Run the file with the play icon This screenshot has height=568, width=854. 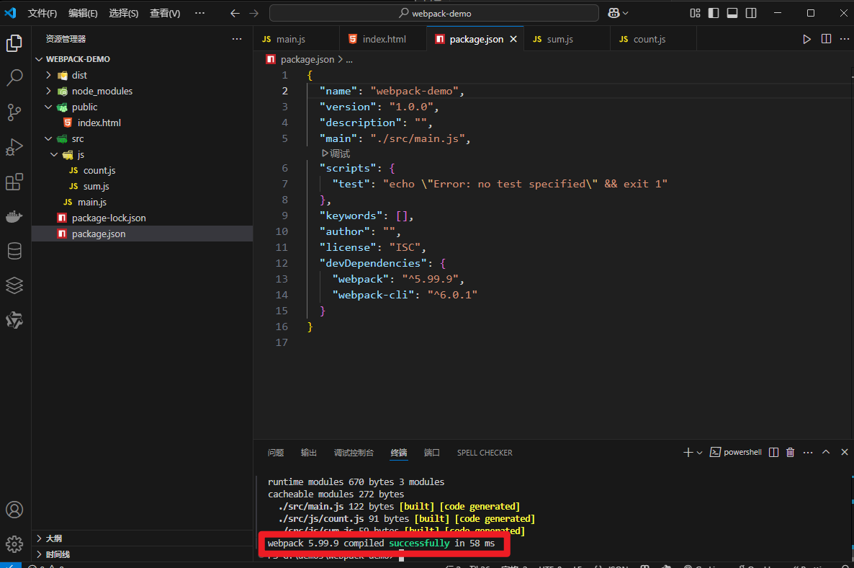(806, 39)
